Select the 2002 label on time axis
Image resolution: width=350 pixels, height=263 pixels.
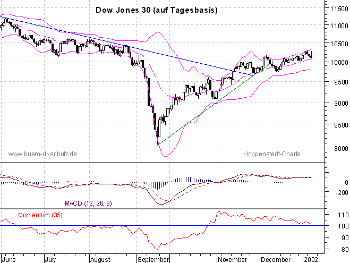coord(311,260)
